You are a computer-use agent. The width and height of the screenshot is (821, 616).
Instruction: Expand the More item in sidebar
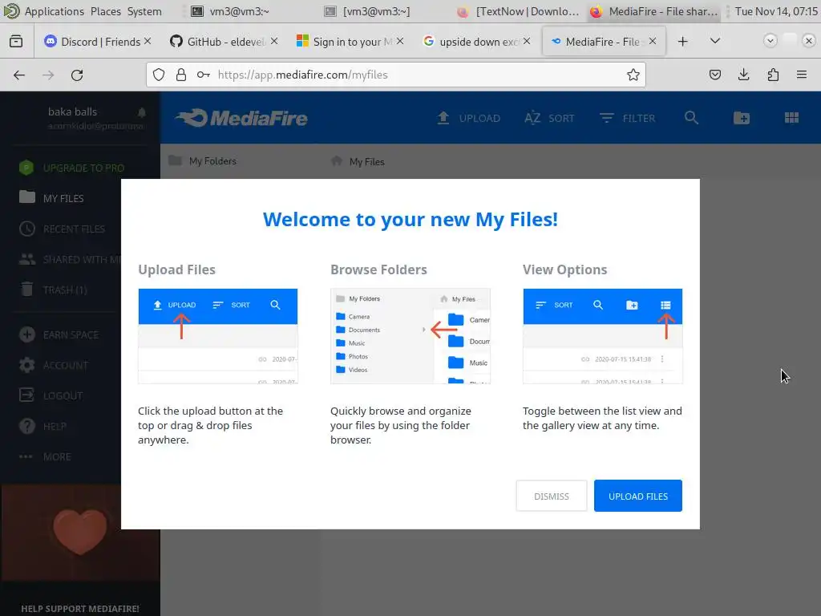coord(45,456)
